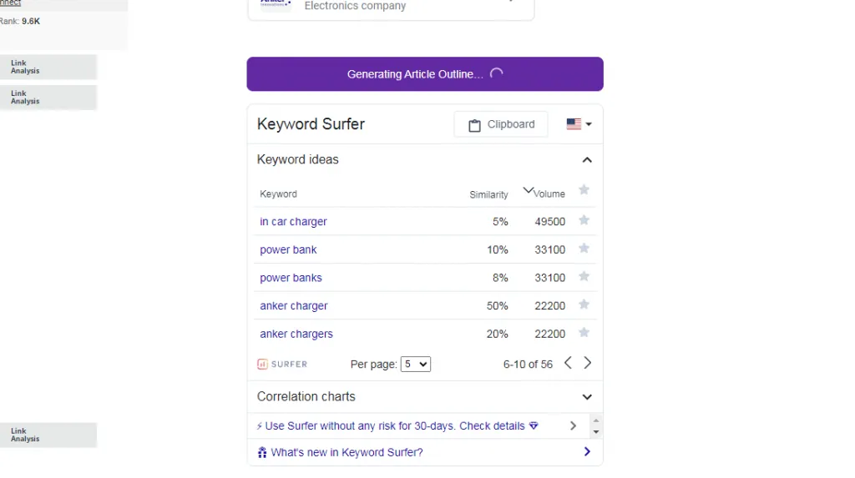Expand the Correlation charts section
The image size is (855, 478).
tap(587, 397)
